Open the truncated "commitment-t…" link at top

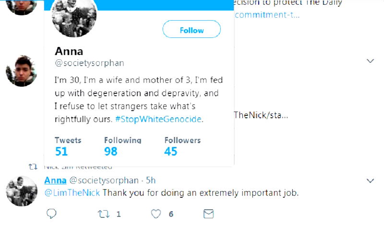click(267, 14)
